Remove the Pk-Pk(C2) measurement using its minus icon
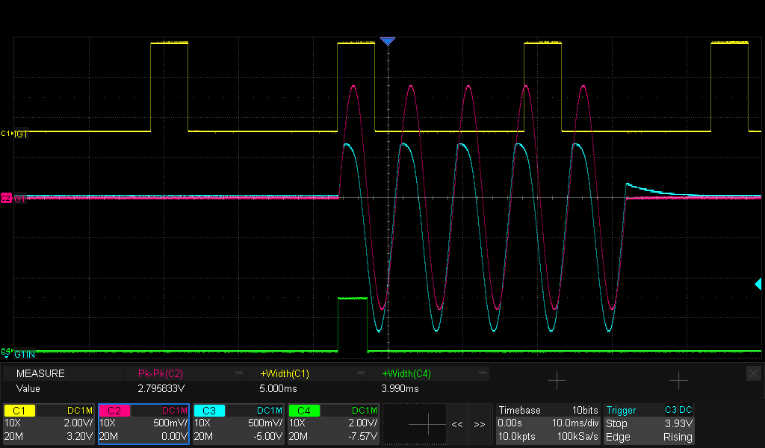 (238, 373)
